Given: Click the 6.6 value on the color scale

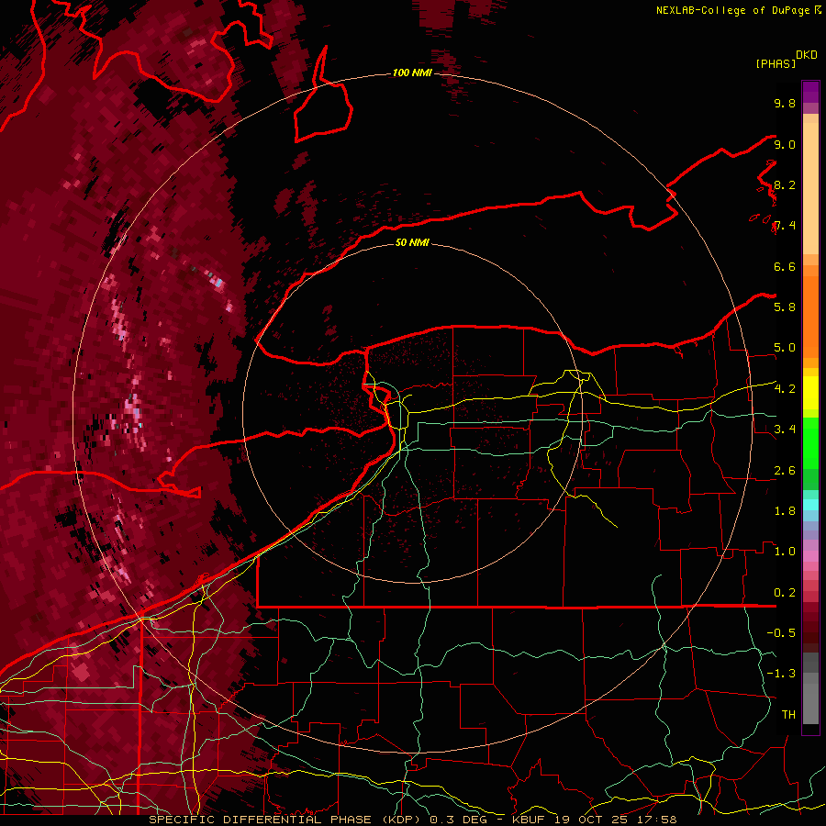Looking at the screenshot, I should point(785,266).
